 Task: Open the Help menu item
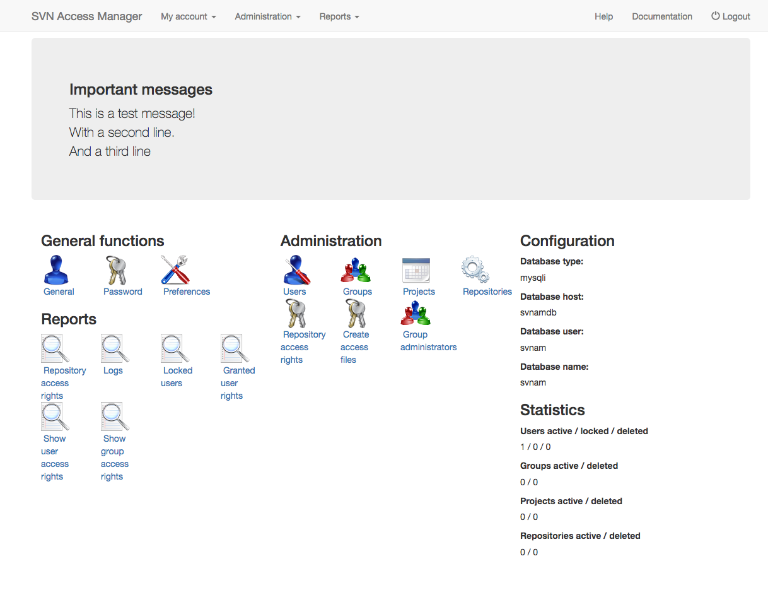tap(603, 16)
